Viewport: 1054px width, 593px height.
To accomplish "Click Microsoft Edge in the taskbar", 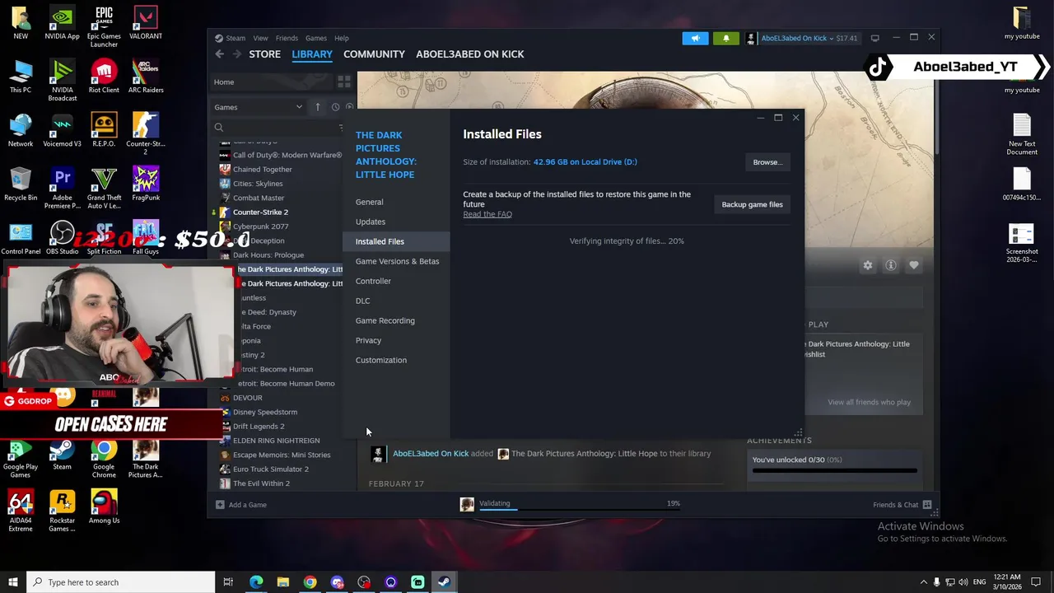I will [256, 582].
